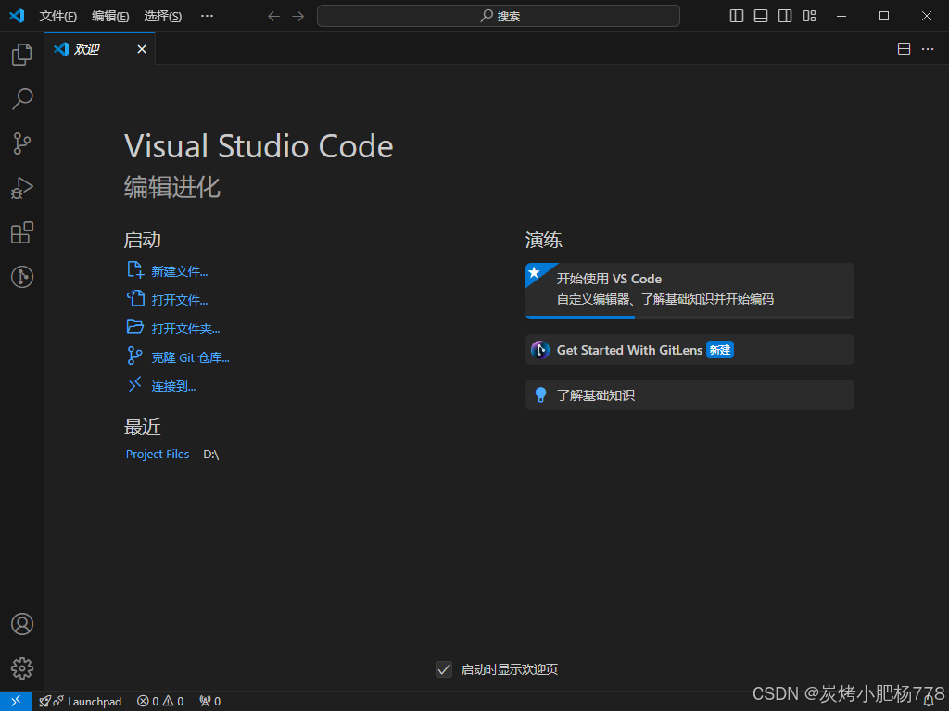Open the Extensions view

[22, 232]
